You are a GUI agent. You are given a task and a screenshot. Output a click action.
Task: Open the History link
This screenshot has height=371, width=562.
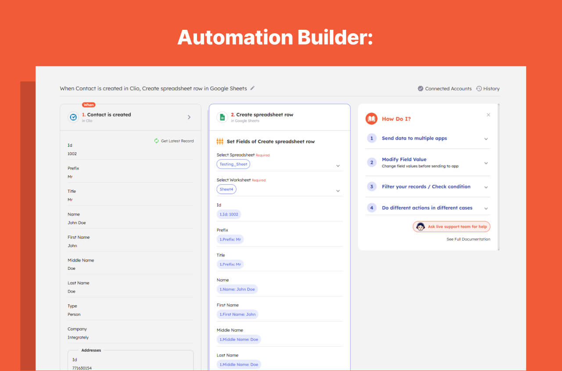488,88
